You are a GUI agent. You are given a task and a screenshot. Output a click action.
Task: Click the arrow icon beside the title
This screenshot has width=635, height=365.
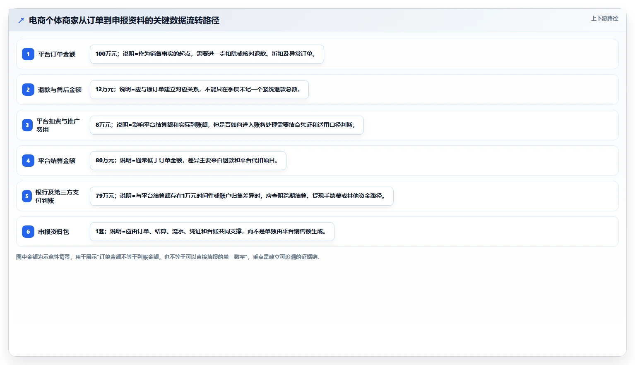tap(21, 20)
